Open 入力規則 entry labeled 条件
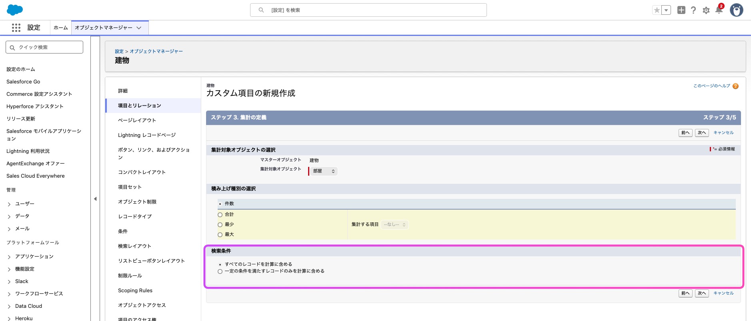751x321 pixels. 123,231
